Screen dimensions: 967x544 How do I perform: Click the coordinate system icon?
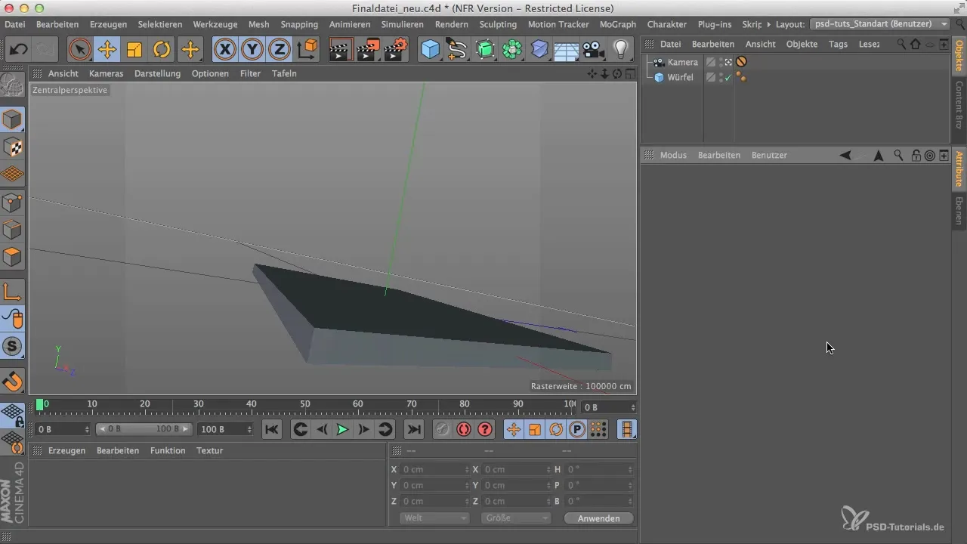307,50
